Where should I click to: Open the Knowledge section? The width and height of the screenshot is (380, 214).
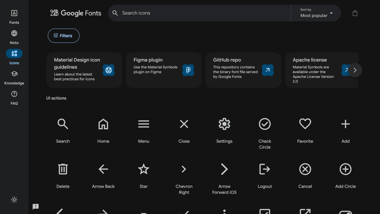(14, 77)
